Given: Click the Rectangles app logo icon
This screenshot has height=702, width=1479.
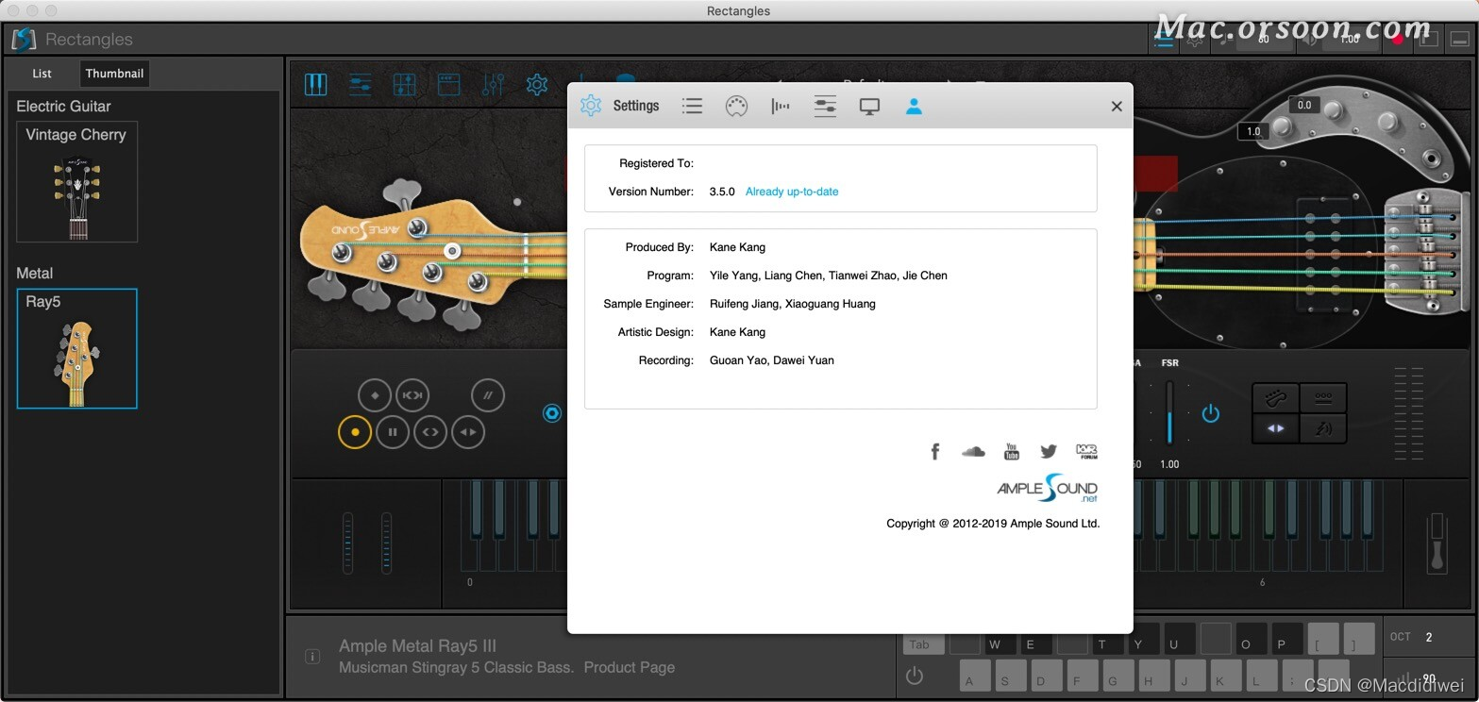Looking at the screenshot, I should tap(24, 40).
